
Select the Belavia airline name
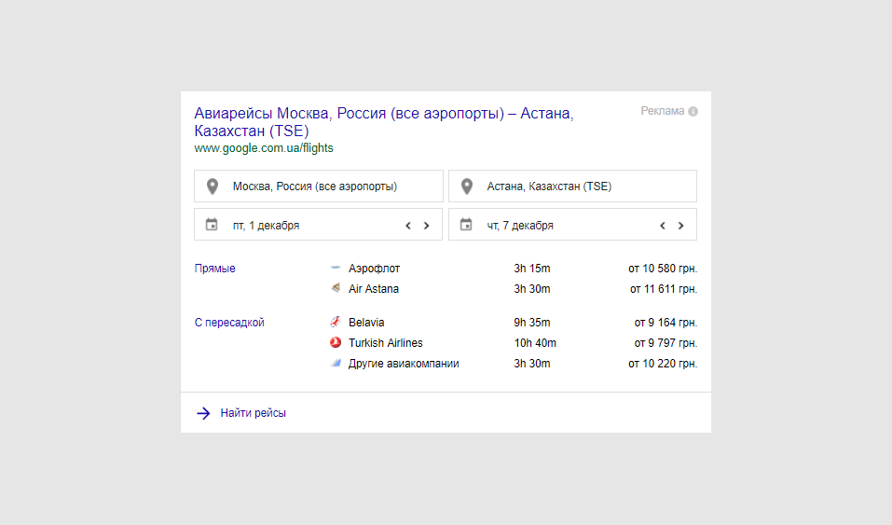pyautogui.click(x=366, y=323)
